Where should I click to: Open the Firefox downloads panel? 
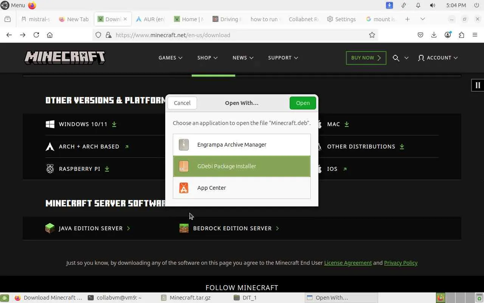pyautogui.click(x=434, y=35)
